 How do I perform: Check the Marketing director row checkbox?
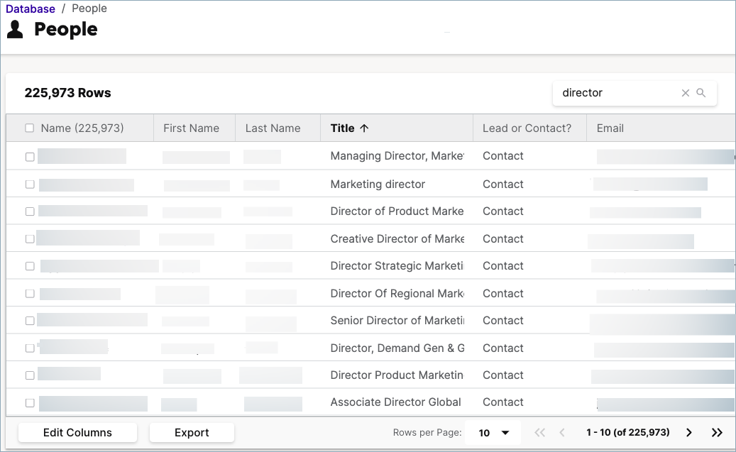[x=30, y=184]
